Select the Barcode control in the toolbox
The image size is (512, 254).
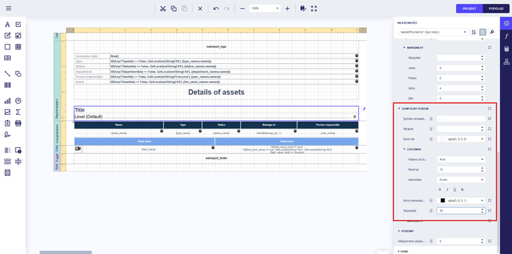tap(7, 85)
